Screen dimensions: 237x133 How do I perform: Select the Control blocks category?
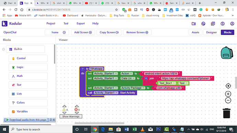click(x=28, y=58)
